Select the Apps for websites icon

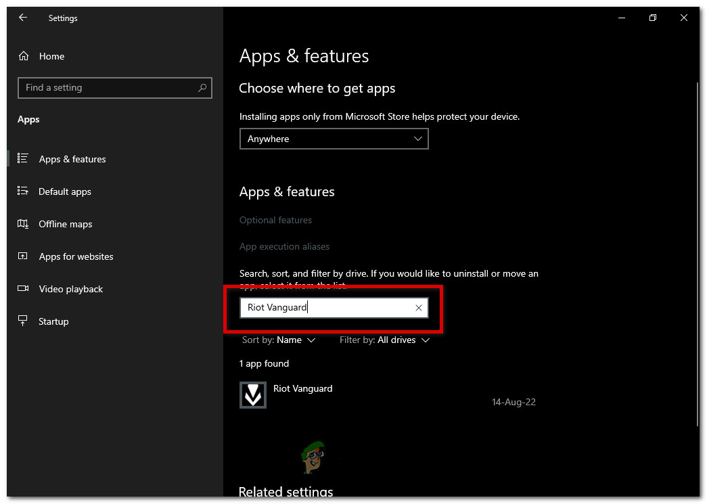coord(22,256)
